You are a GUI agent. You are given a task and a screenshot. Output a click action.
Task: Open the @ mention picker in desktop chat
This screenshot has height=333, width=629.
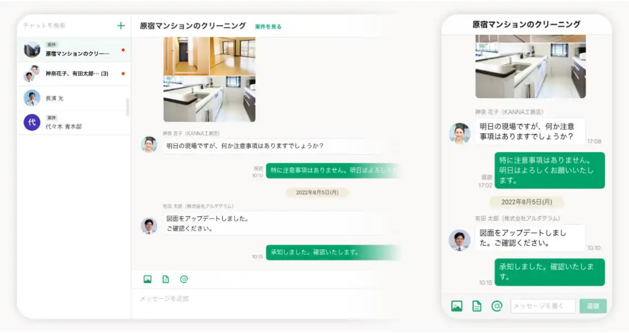pyautogui.click(x=183, y=278)
